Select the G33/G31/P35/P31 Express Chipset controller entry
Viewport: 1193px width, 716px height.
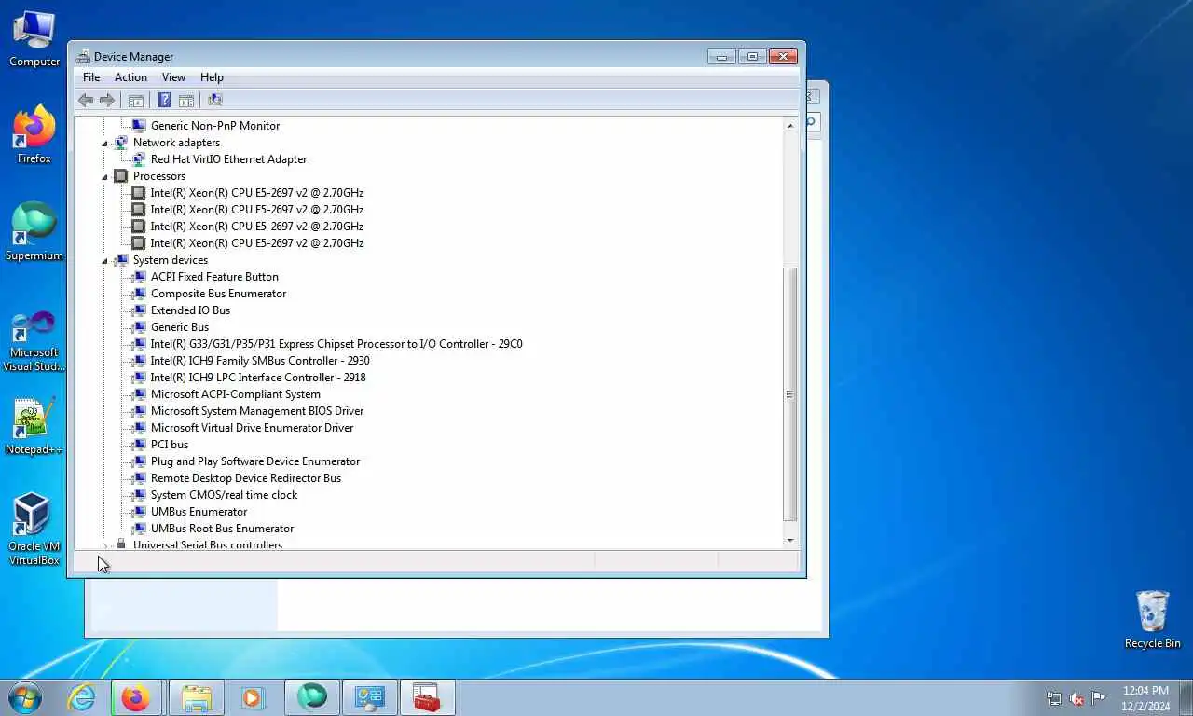click(x=336, y=344)
